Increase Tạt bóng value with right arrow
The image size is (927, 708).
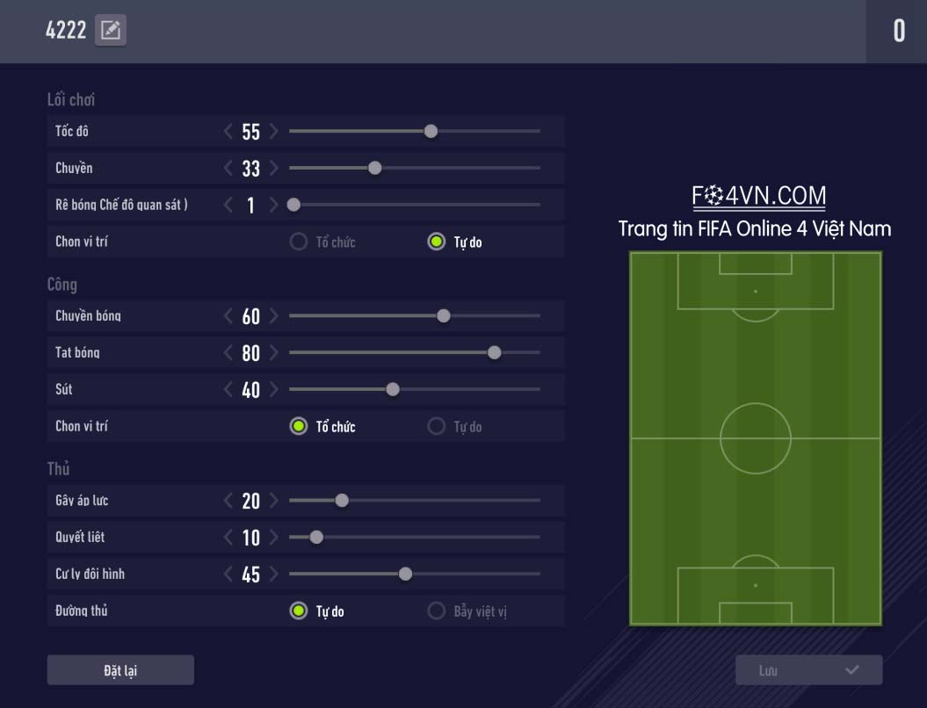pos(274,353)
